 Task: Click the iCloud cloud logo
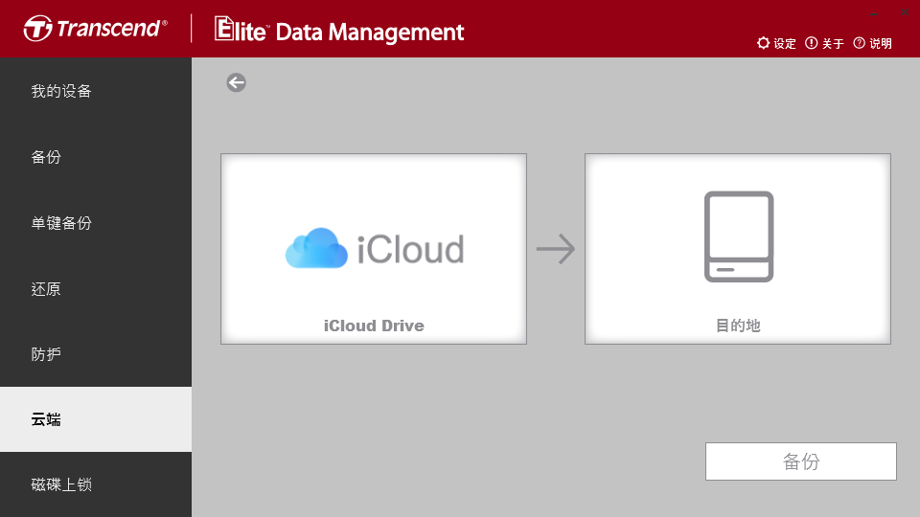[316, 249]
